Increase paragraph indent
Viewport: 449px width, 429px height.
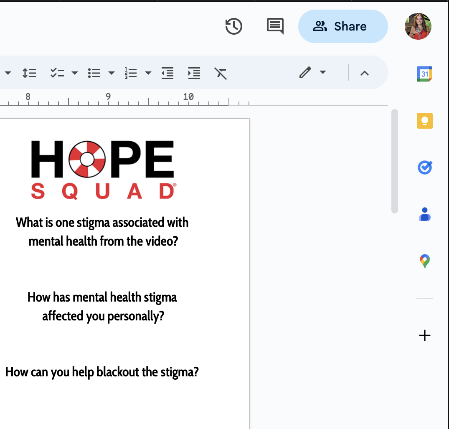pos(194,73)
